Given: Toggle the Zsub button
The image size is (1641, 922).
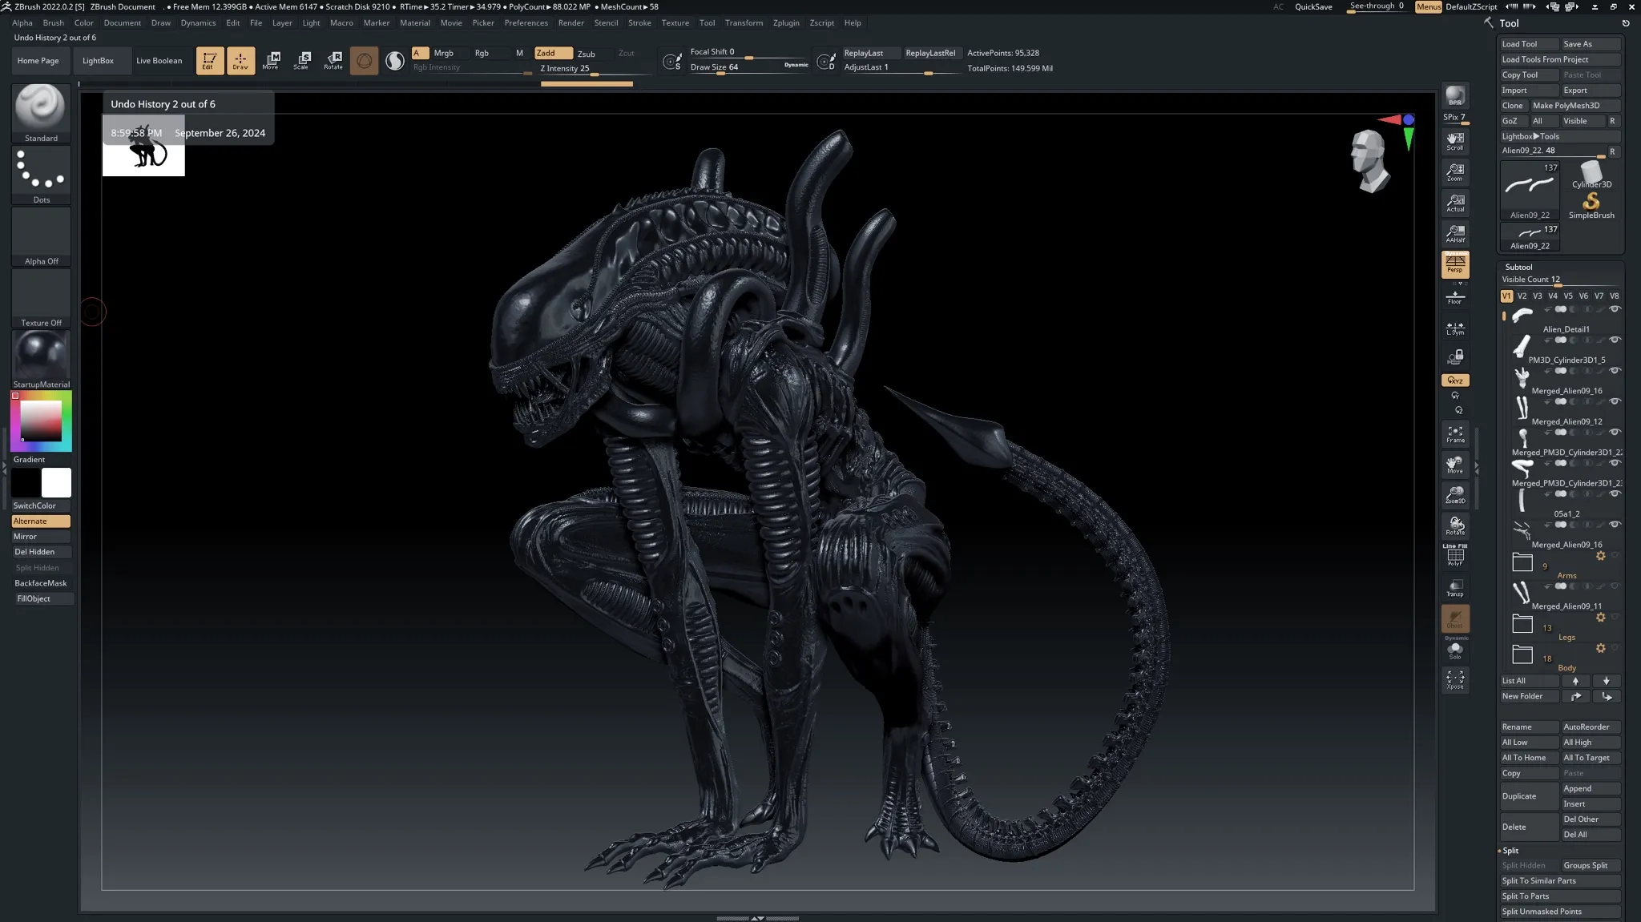Looking at the screenshot, I should (587, 54).
